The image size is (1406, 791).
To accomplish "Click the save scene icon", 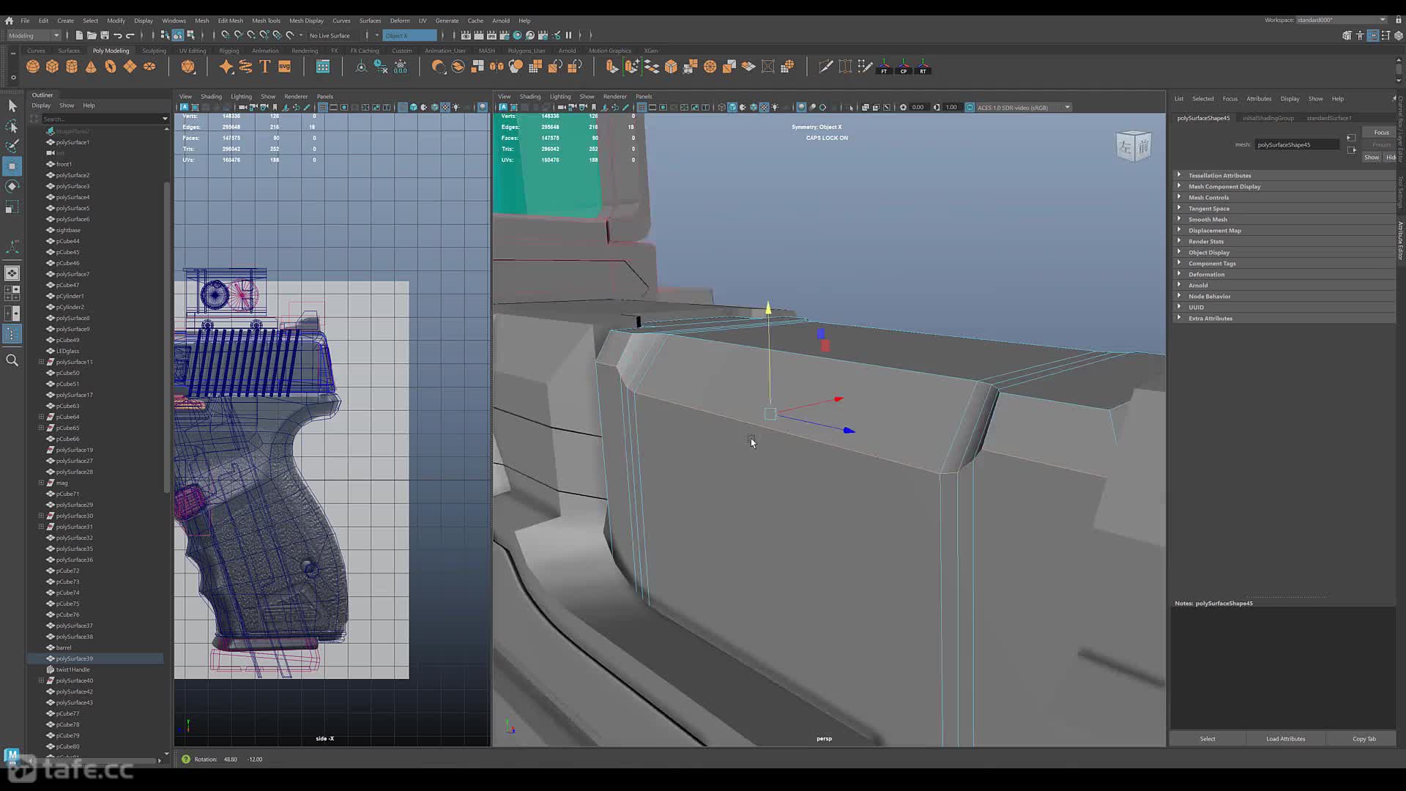I will [x=105, y=35].
